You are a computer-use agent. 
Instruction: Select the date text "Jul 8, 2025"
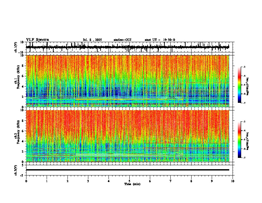[92, 40]
